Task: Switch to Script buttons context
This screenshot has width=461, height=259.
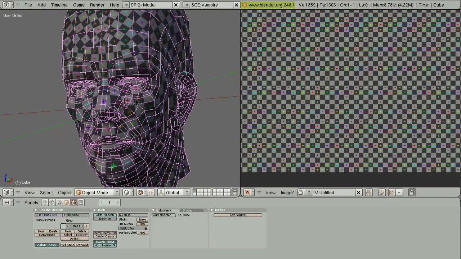Action: pos(52,203)
